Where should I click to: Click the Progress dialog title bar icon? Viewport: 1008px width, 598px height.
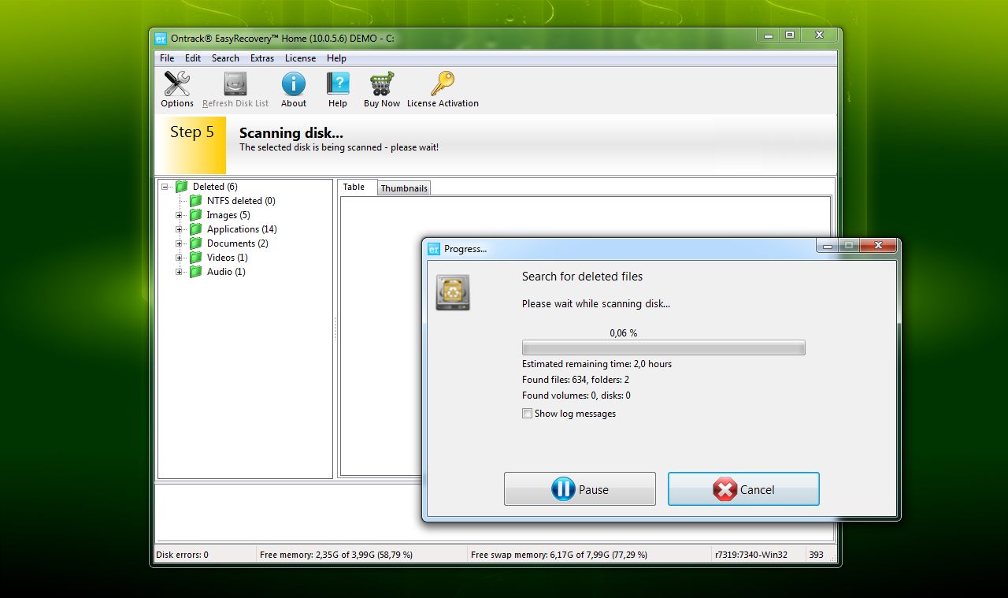pyautogui.click(x=434, y=249)
